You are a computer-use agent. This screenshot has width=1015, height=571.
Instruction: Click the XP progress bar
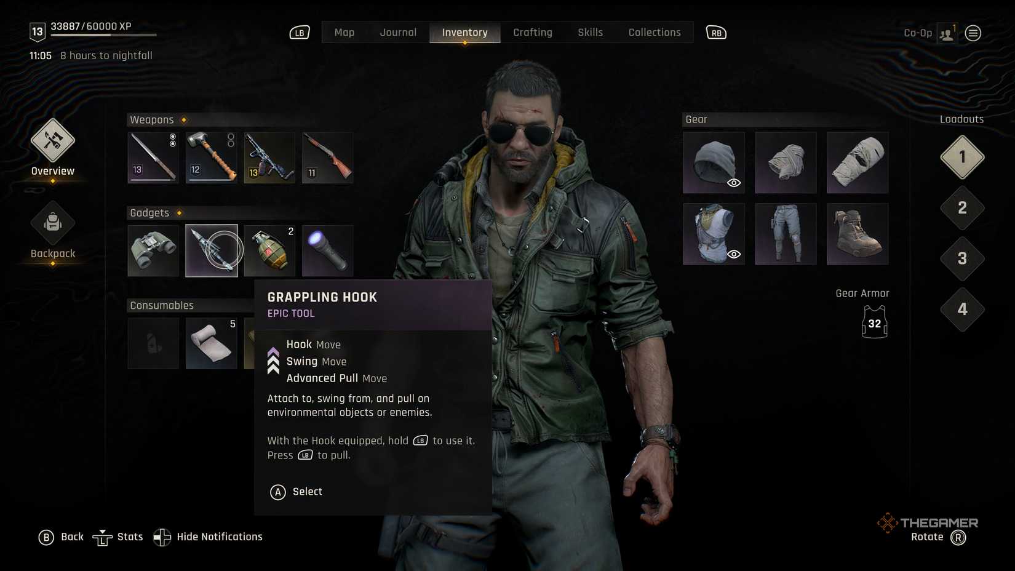(x=103, y=35)
